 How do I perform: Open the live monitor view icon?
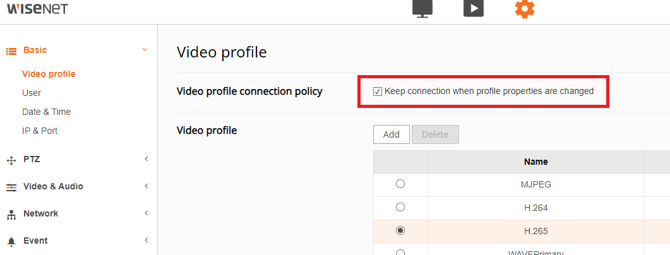click(x=422, y=9)
